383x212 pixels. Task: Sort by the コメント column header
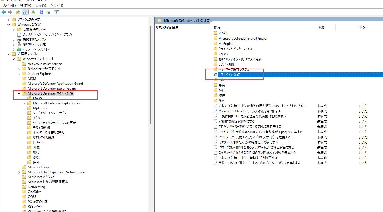coord(363,27)
